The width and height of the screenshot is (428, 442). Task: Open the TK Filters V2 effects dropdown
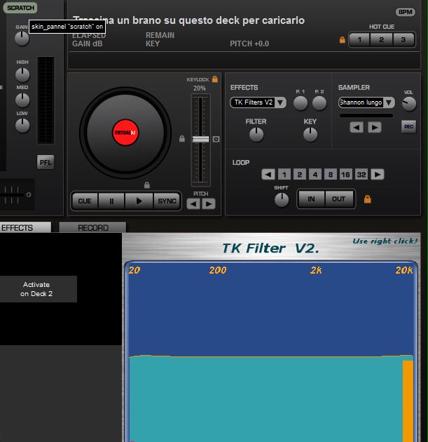(258, 102)
